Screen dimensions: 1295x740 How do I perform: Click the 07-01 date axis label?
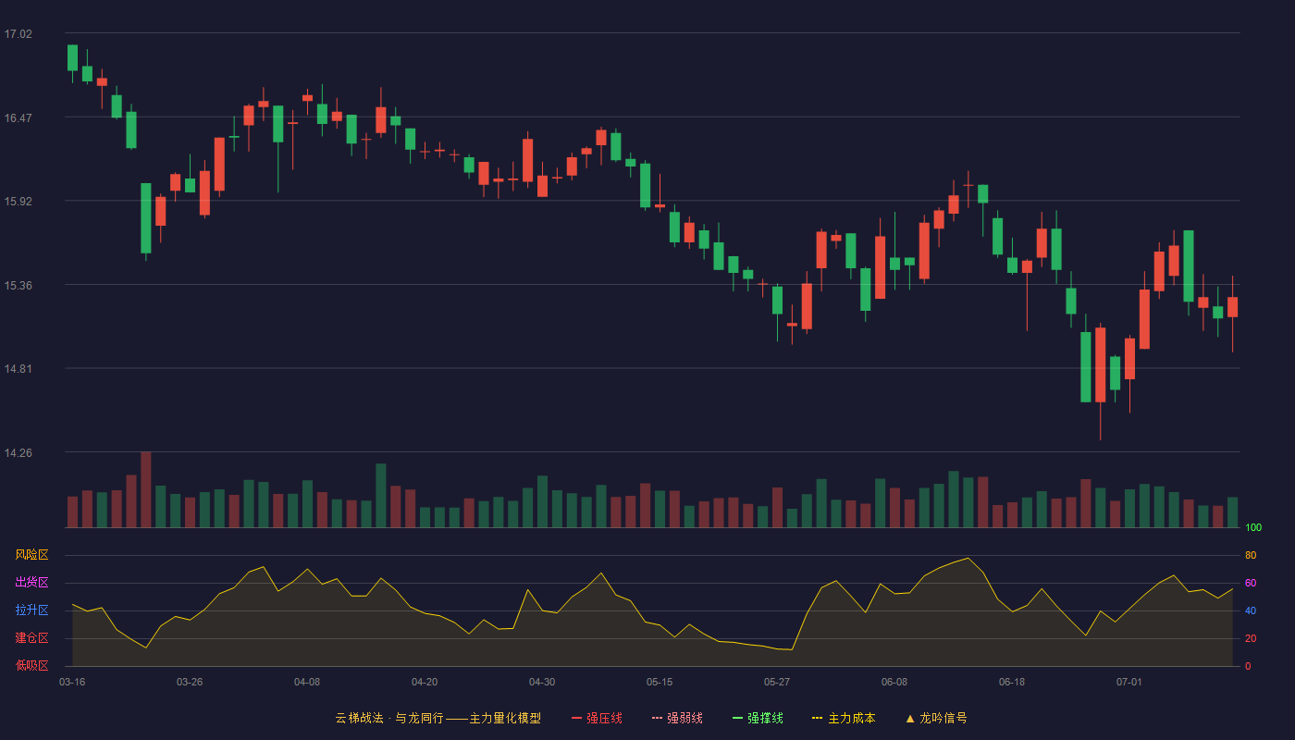pyautogui.click(x=1129, y=682)
